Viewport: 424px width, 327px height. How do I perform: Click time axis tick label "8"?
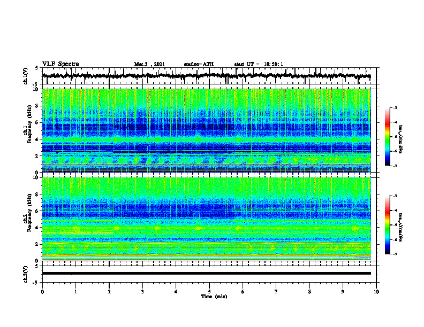[309, 292]
